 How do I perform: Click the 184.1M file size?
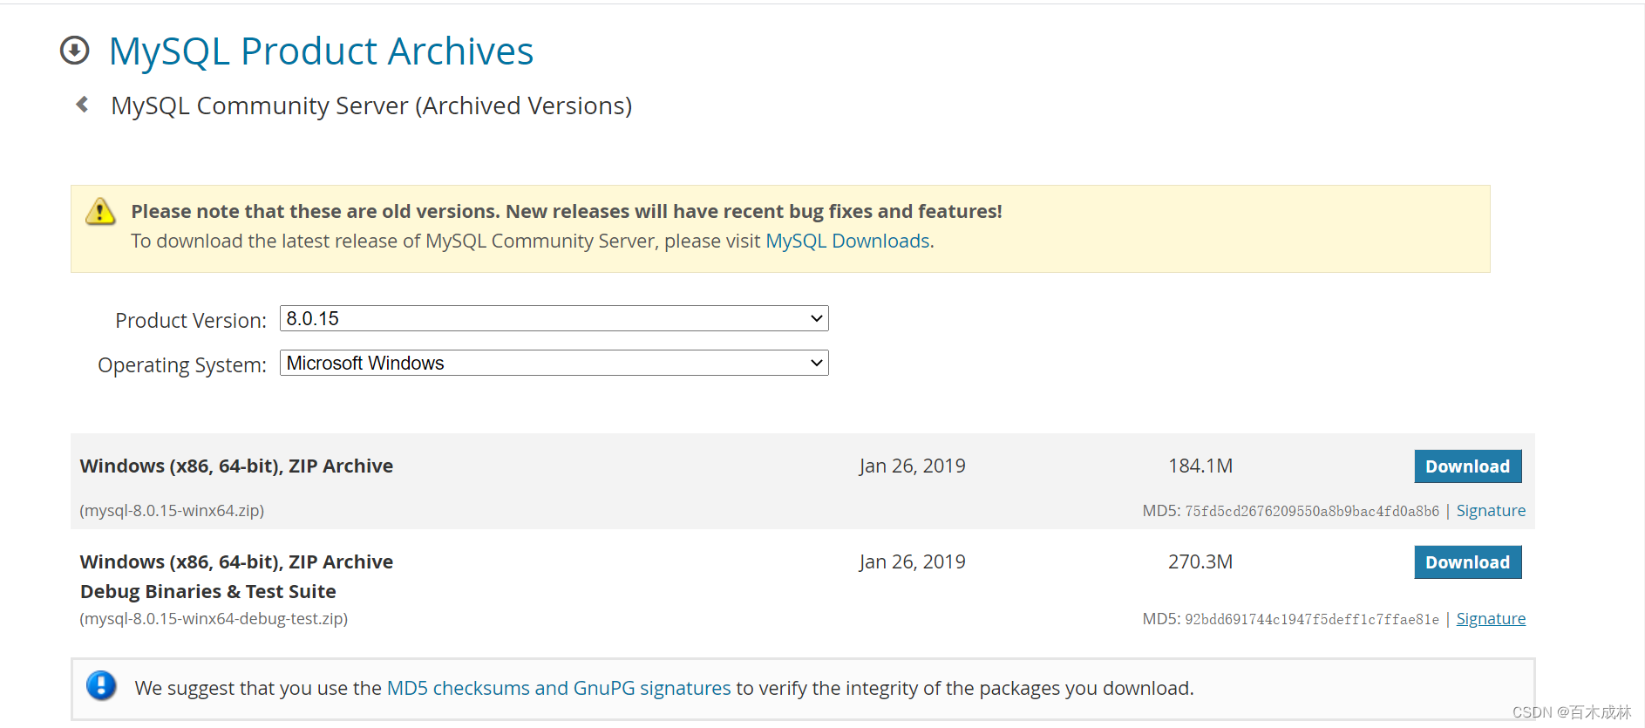click(x=1200, y=466)
